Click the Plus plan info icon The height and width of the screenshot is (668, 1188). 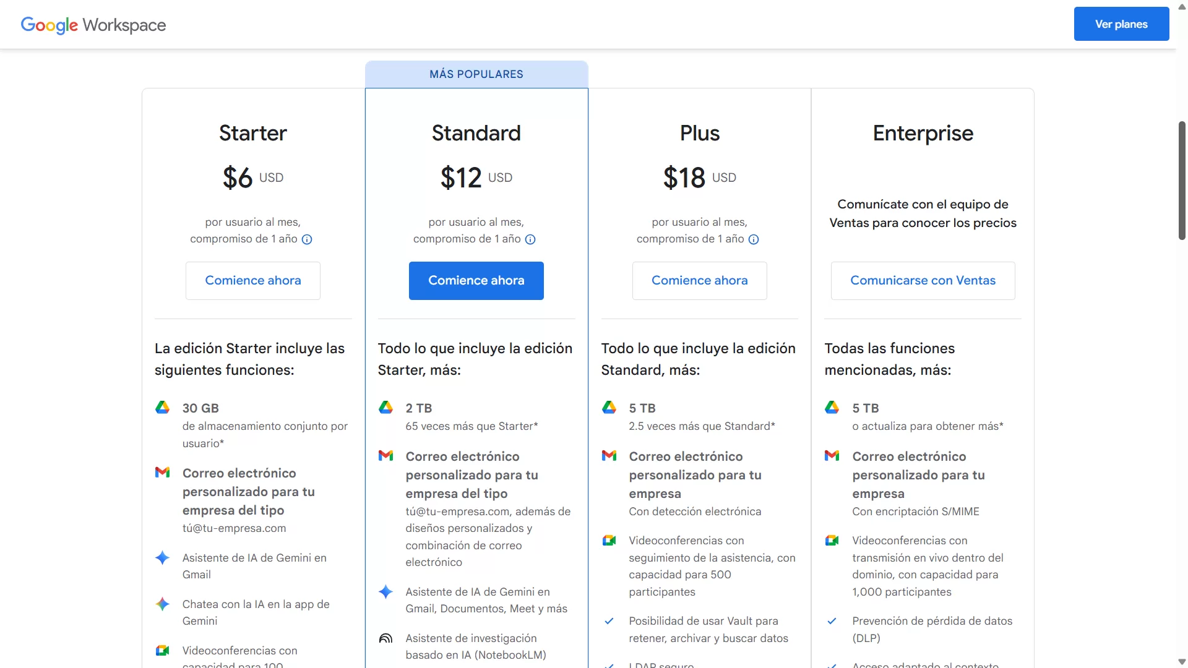(x=754, y=239)
